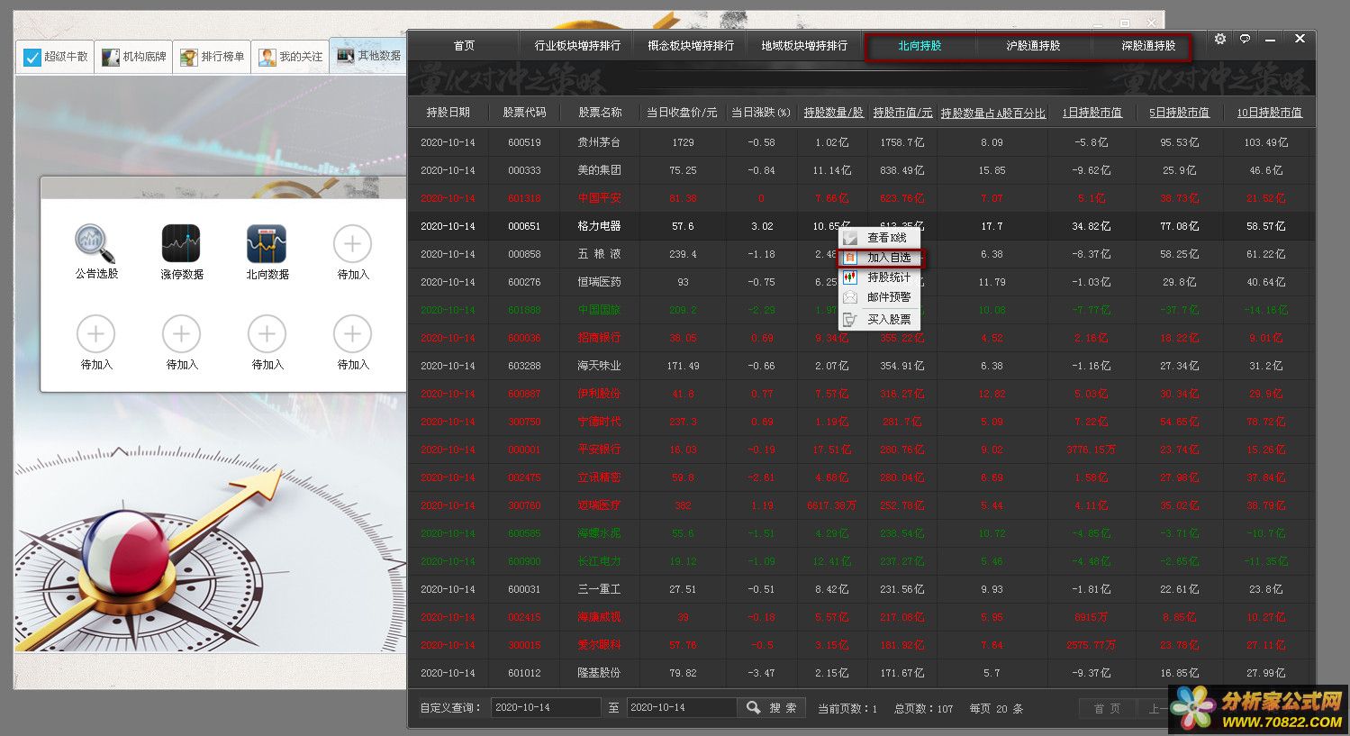The image size is (1350, 736).
Task: Click the start date query field
Action: coord(546,707)
